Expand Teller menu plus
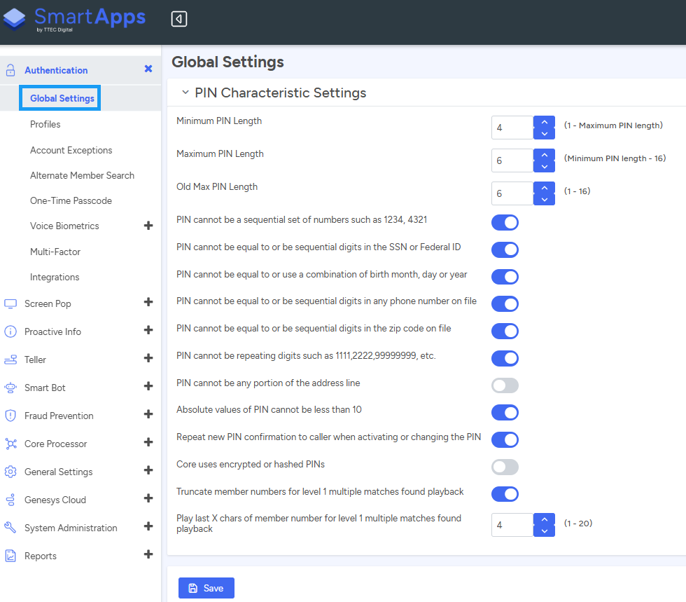This screenshot has height=602, width=686. coord(148,358)
